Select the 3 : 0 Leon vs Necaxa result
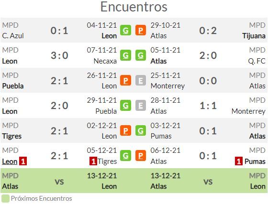 59,55
